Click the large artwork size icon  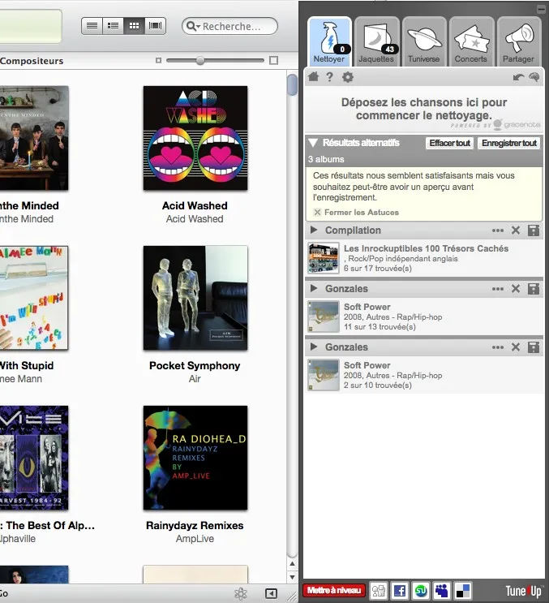tap(273, 60)
